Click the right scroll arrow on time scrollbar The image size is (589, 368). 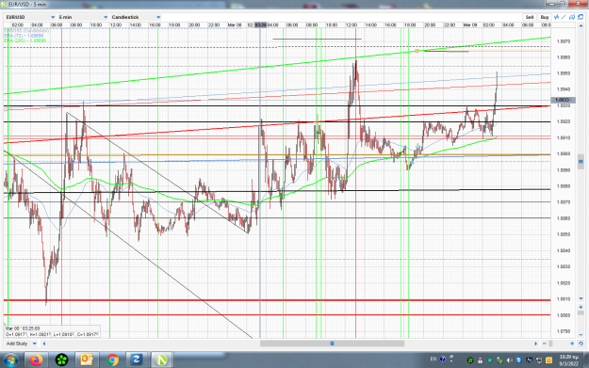click(535, 344)
